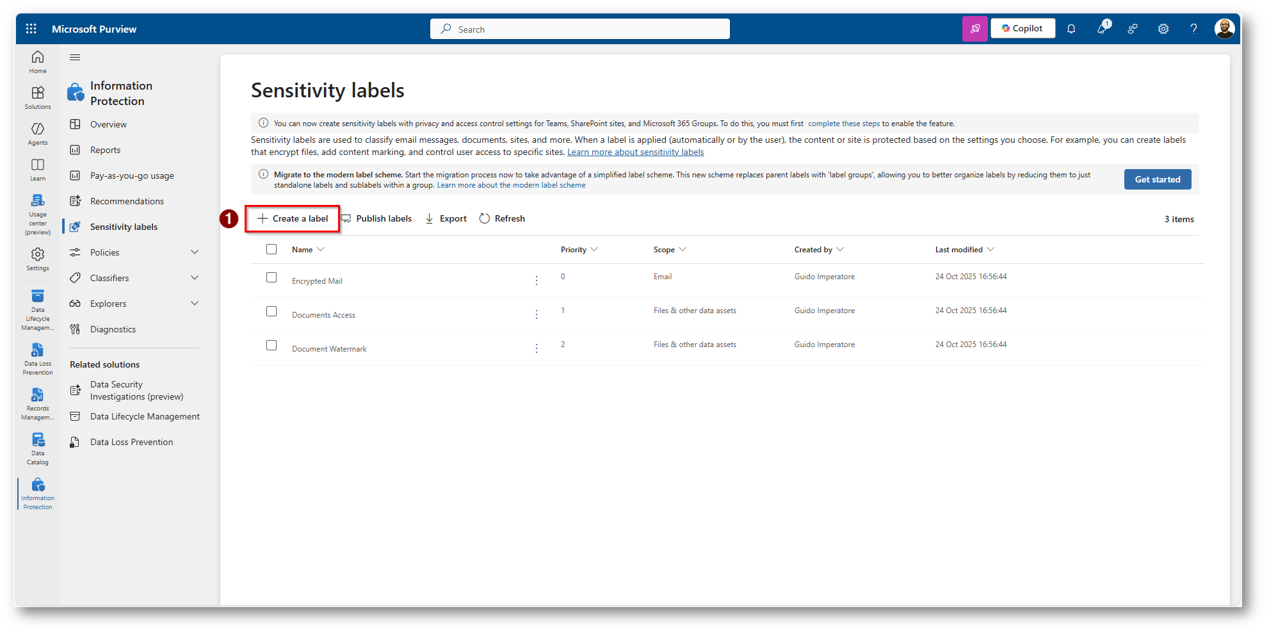Image resolution: width=1269 pixels, height=634 pixels.
Task: Check the Document Watermark row checkbox
Action: pos(271,345)
